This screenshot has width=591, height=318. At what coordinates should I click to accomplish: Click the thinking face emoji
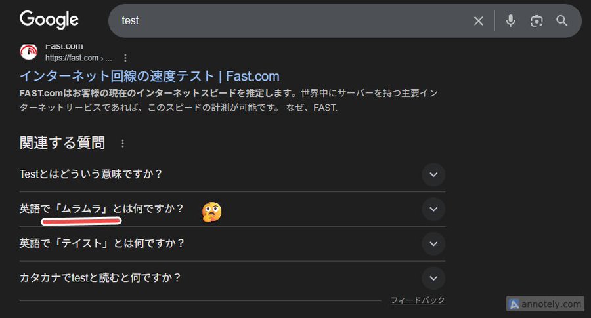[x=211, y=211]
